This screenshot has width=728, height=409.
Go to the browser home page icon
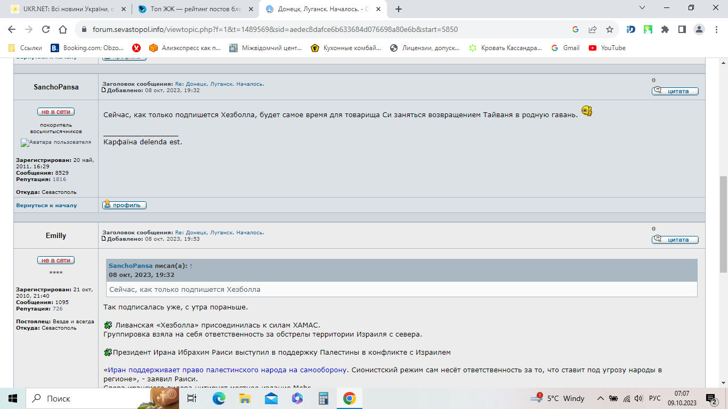63,29
